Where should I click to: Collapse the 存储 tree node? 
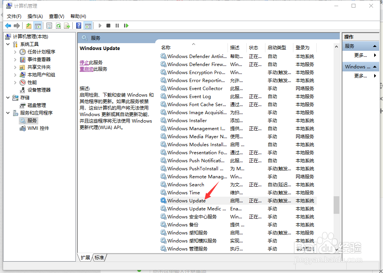point(8,97)
